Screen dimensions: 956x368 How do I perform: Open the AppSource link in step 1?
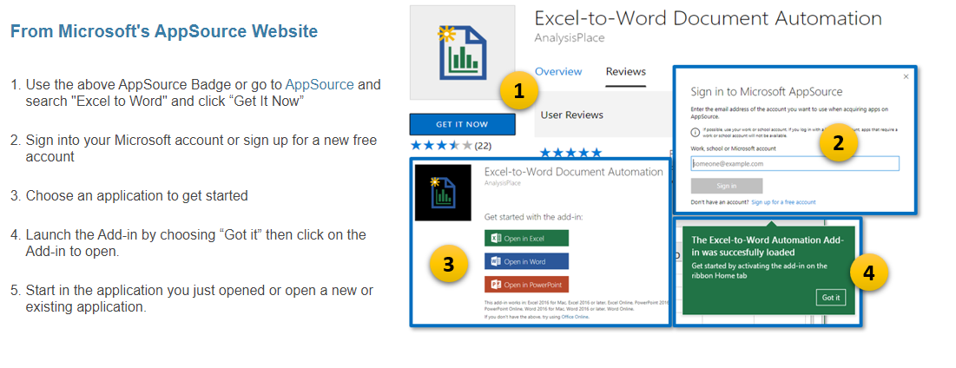[x=320, y=84]
